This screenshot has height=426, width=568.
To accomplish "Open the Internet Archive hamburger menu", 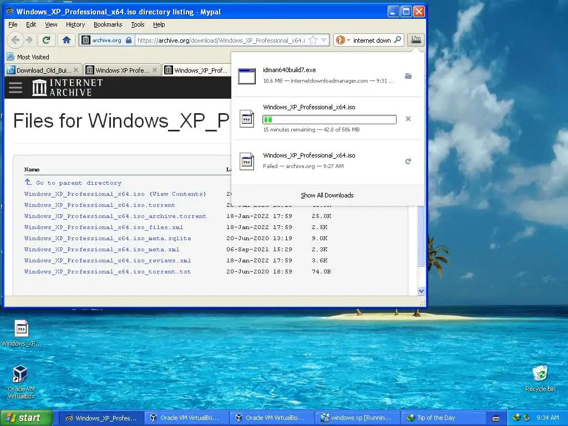I will pos(16,88).
